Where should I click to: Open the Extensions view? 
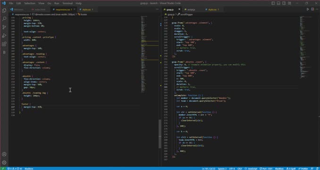point(4,44)
